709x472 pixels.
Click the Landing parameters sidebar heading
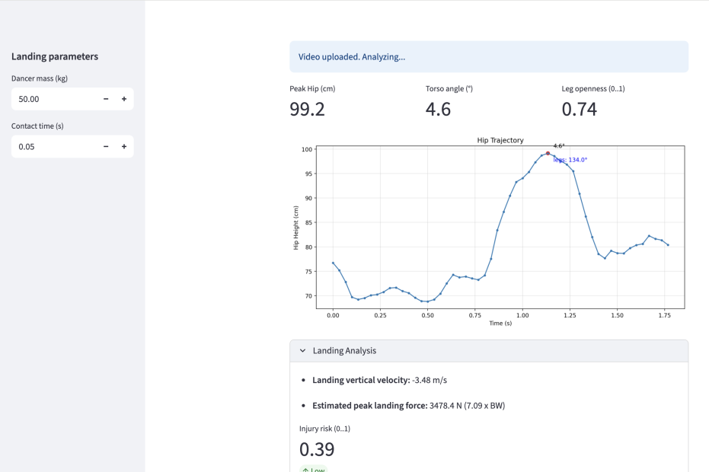[x=55, y=56]
